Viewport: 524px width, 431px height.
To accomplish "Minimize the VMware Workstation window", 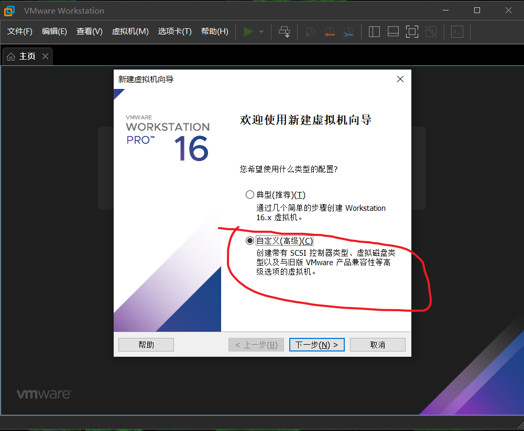I will click(445, 10).
